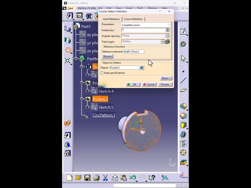Screen dimensions: 251x188
Task: Select the Pad tool in the top toolbar
Action: [x=70, y=16]
